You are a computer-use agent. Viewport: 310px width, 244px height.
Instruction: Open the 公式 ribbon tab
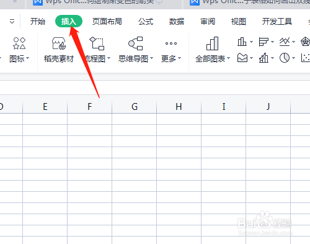point(146,21)
